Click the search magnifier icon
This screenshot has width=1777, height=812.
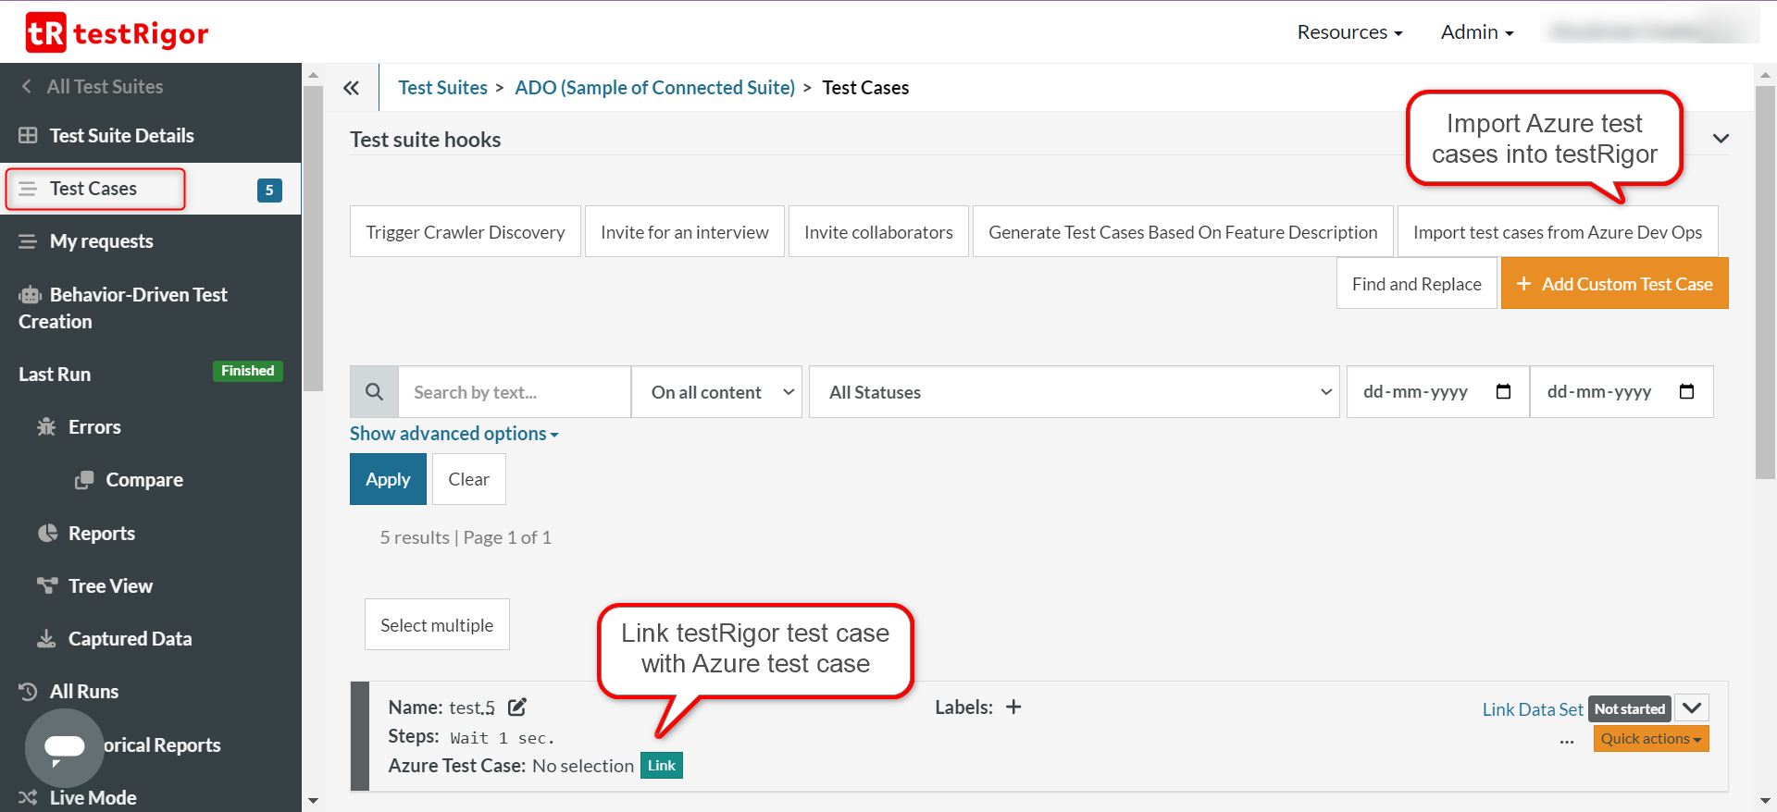(x=374, y=392)
